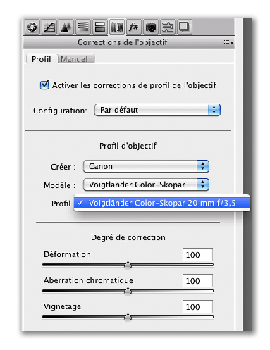
Task: Open the Presets sliders panel icon
Action: (168, 27)
